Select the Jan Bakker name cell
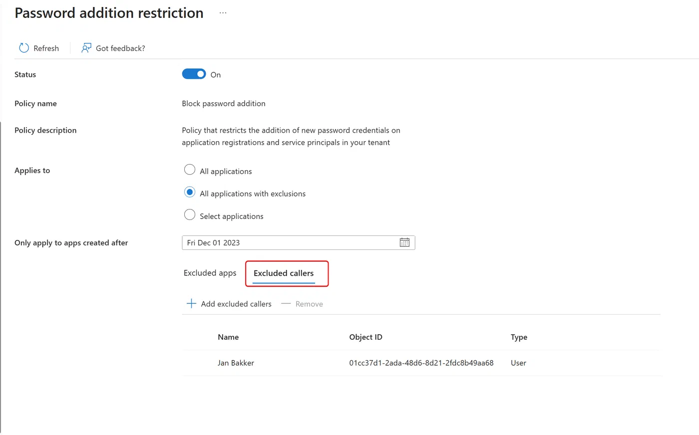 [x=236, y=363]
